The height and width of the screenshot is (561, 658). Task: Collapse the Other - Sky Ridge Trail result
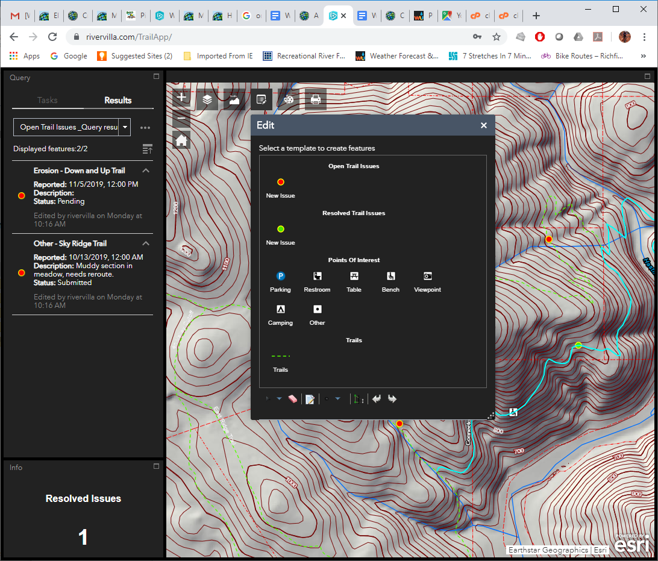pos(146,243)
